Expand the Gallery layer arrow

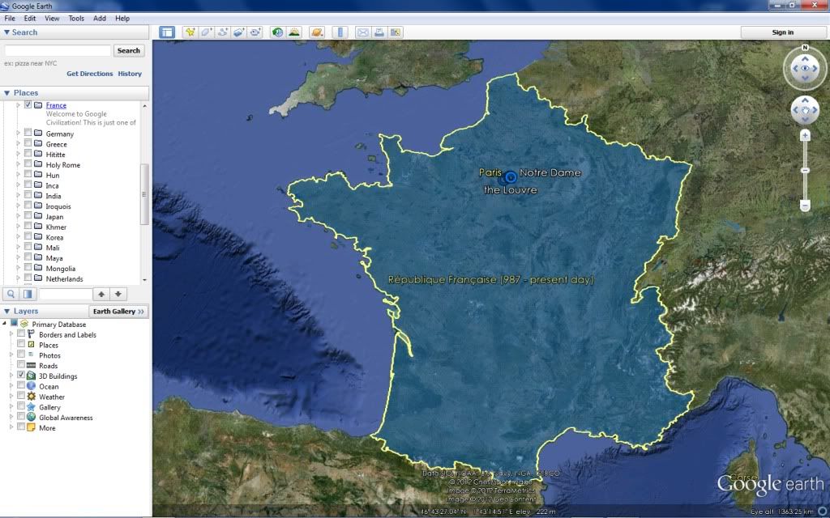(11, 406)
